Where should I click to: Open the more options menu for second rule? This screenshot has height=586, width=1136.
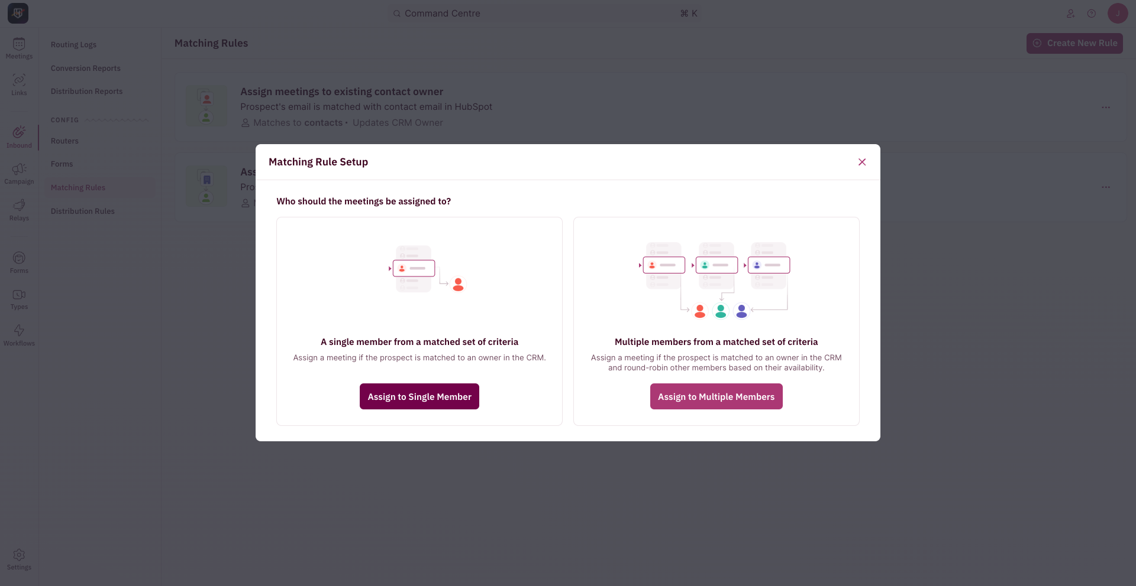[x=1106, y=187]
